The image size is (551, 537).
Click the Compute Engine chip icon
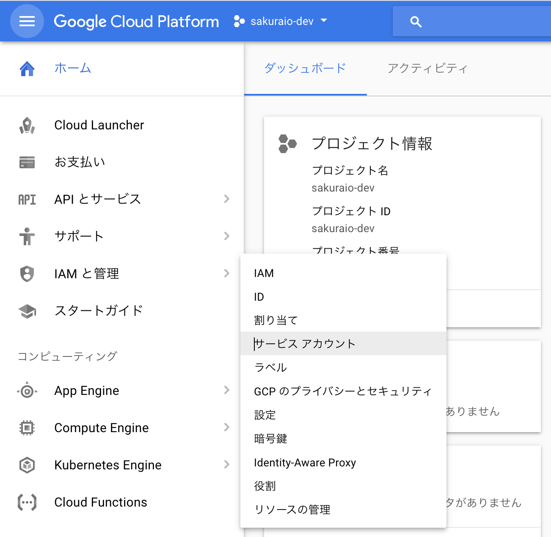(27, 428)
